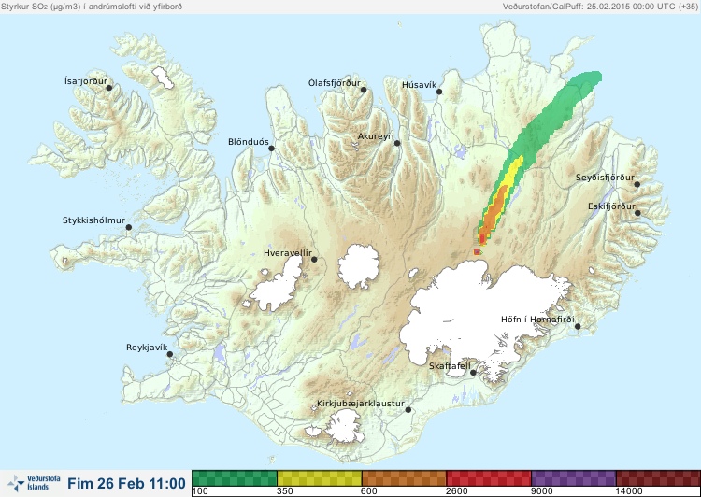Click the orange 600 legend swatch
Screen dimensions: 701x497
[x=404, y=477]
